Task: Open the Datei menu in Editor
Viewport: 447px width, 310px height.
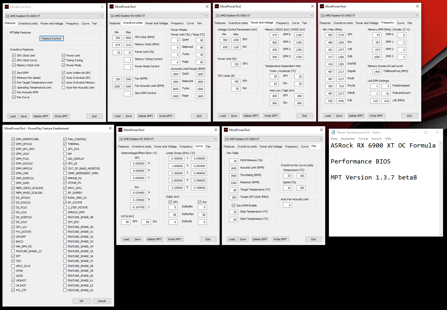Action: tap(334, 139)
